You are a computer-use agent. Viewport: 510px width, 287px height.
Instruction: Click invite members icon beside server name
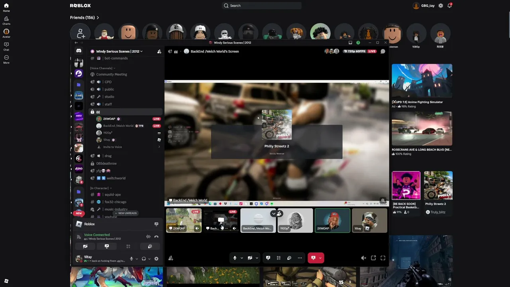click(159, 51)
